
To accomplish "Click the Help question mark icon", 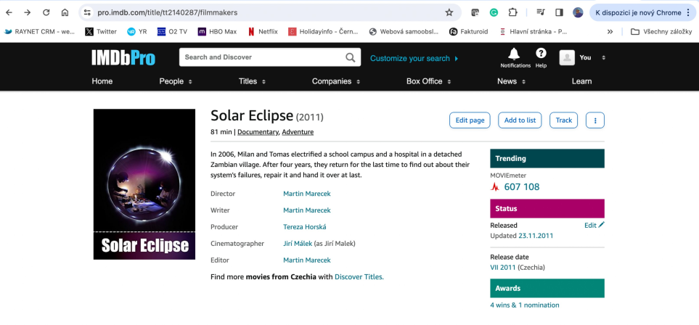I will click(x=541, y=54).
